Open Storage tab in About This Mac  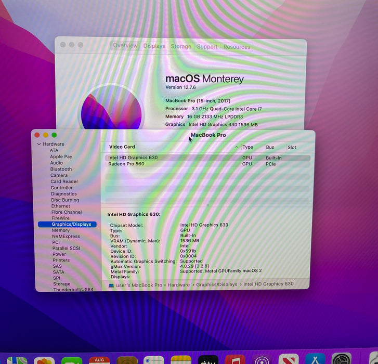point(181,46)
